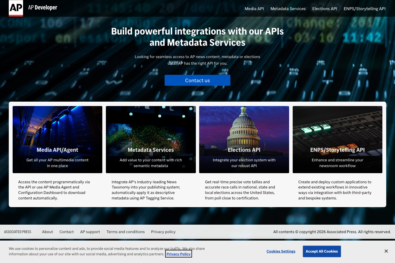This screenshot has width=395, height=263.
Task: Select Elections API in the top navigation
Action: point(325,8)
